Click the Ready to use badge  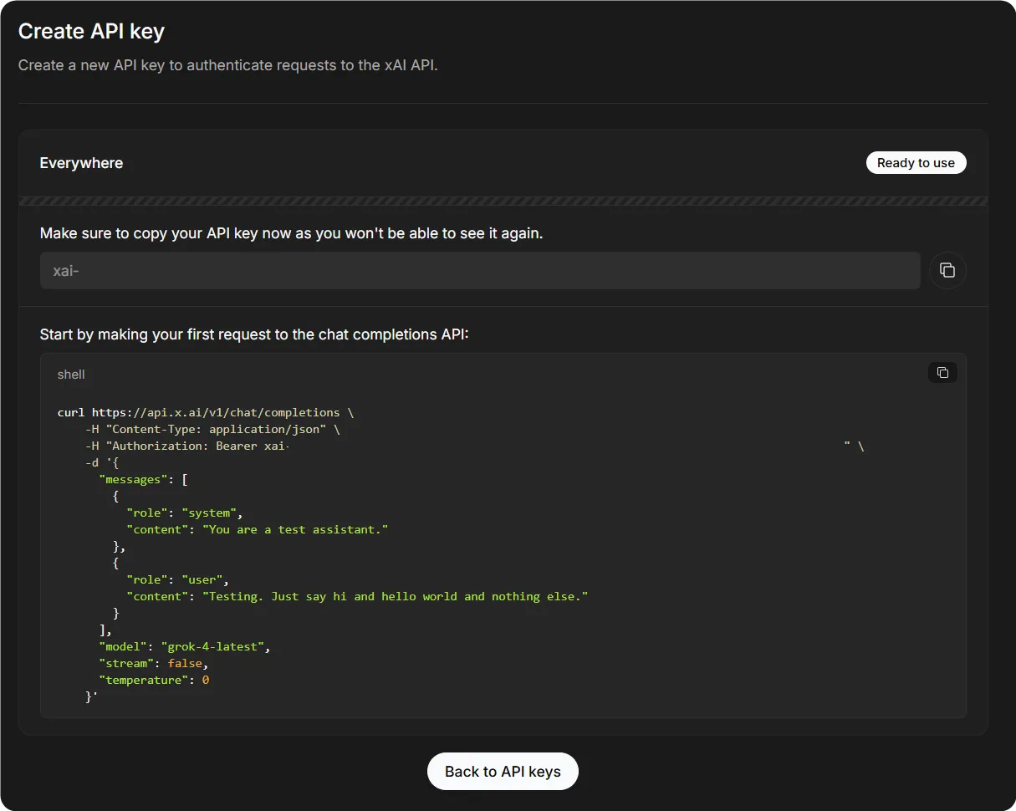click(916, 163)
